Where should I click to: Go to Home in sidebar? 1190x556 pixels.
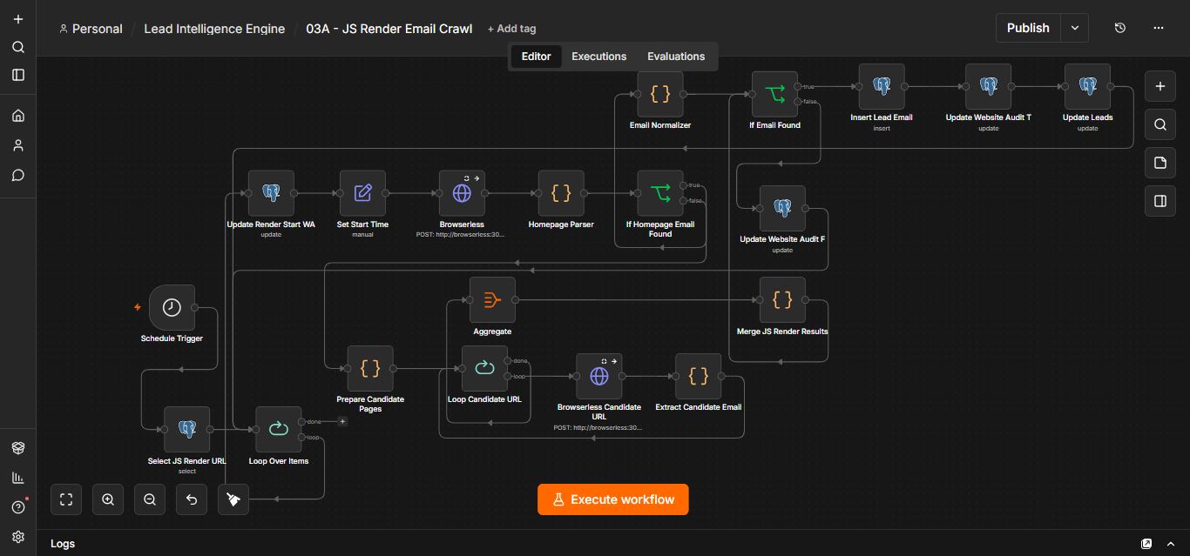click(x=18, y=116)
